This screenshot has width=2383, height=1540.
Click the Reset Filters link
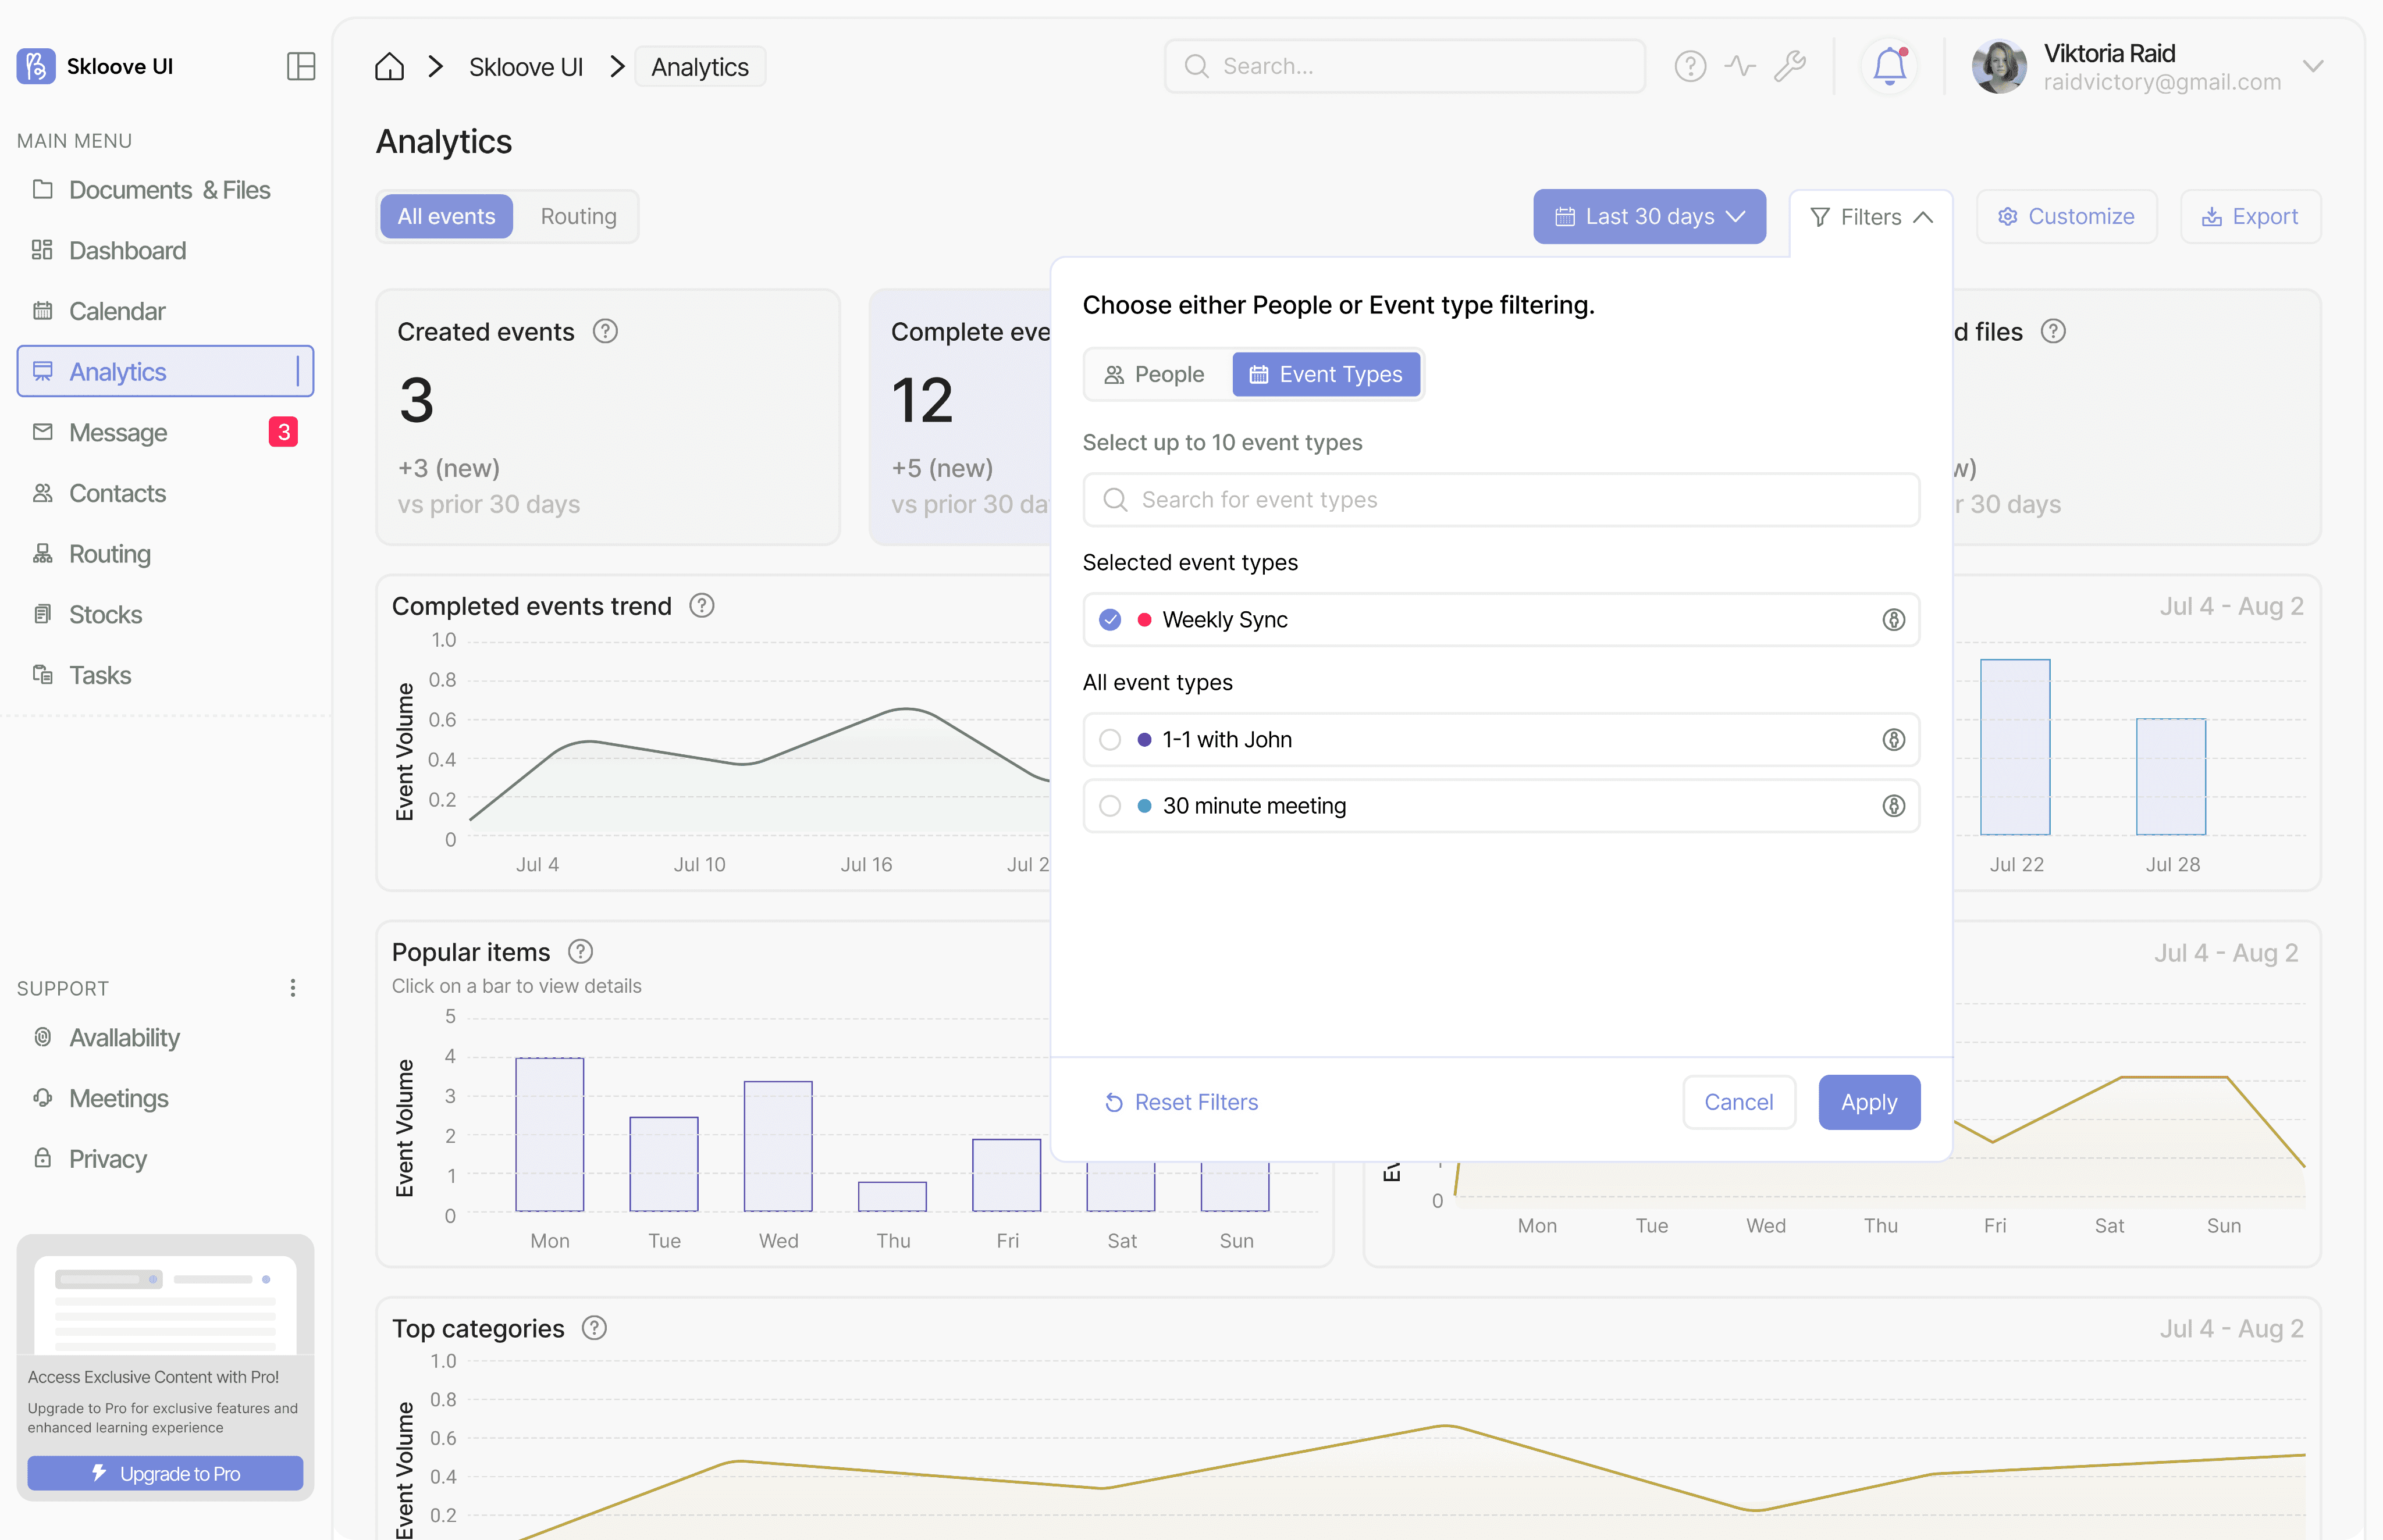1182,1102
